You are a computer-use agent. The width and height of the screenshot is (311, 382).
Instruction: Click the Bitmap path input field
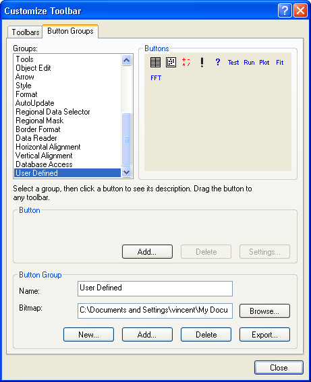coord(155,311)
